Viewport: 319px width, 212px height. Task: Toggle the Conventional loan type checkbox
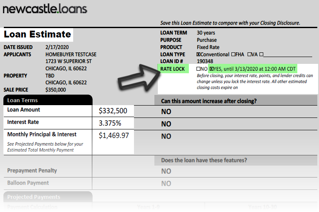click(198, 54)
